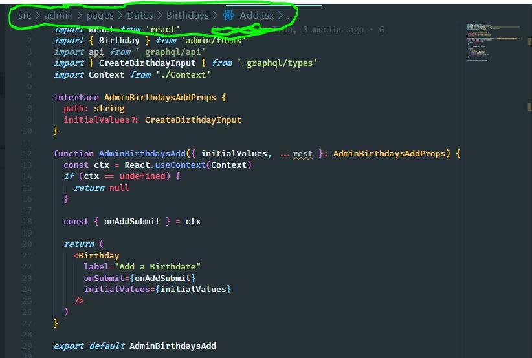Click the '_graphql/types' import path string
Screen dimensions: 532x358
277,63
